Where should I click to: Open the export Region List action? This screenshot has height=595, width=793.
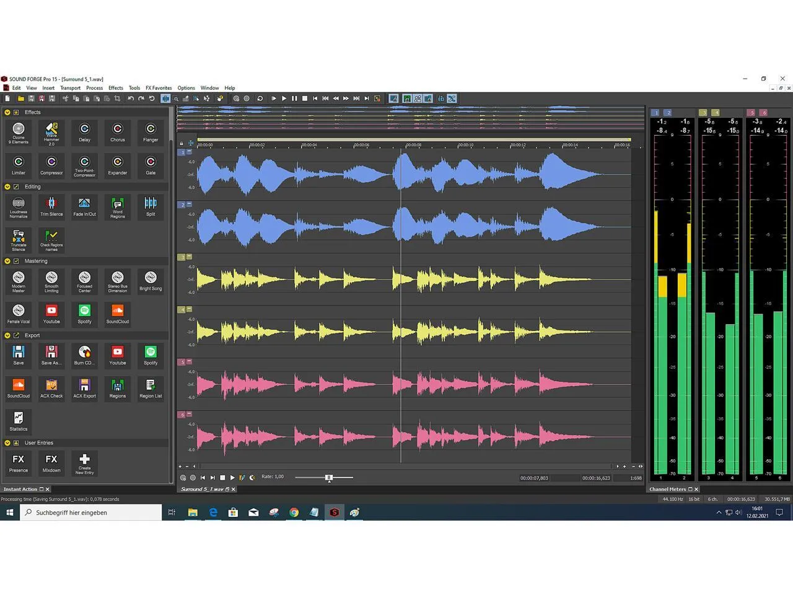151,388
